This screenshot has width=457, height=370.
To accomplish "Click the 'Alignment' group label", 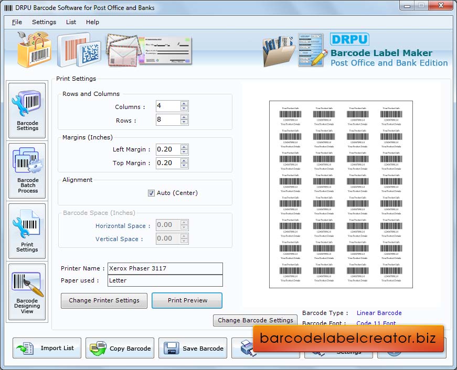I will point(77,180).
